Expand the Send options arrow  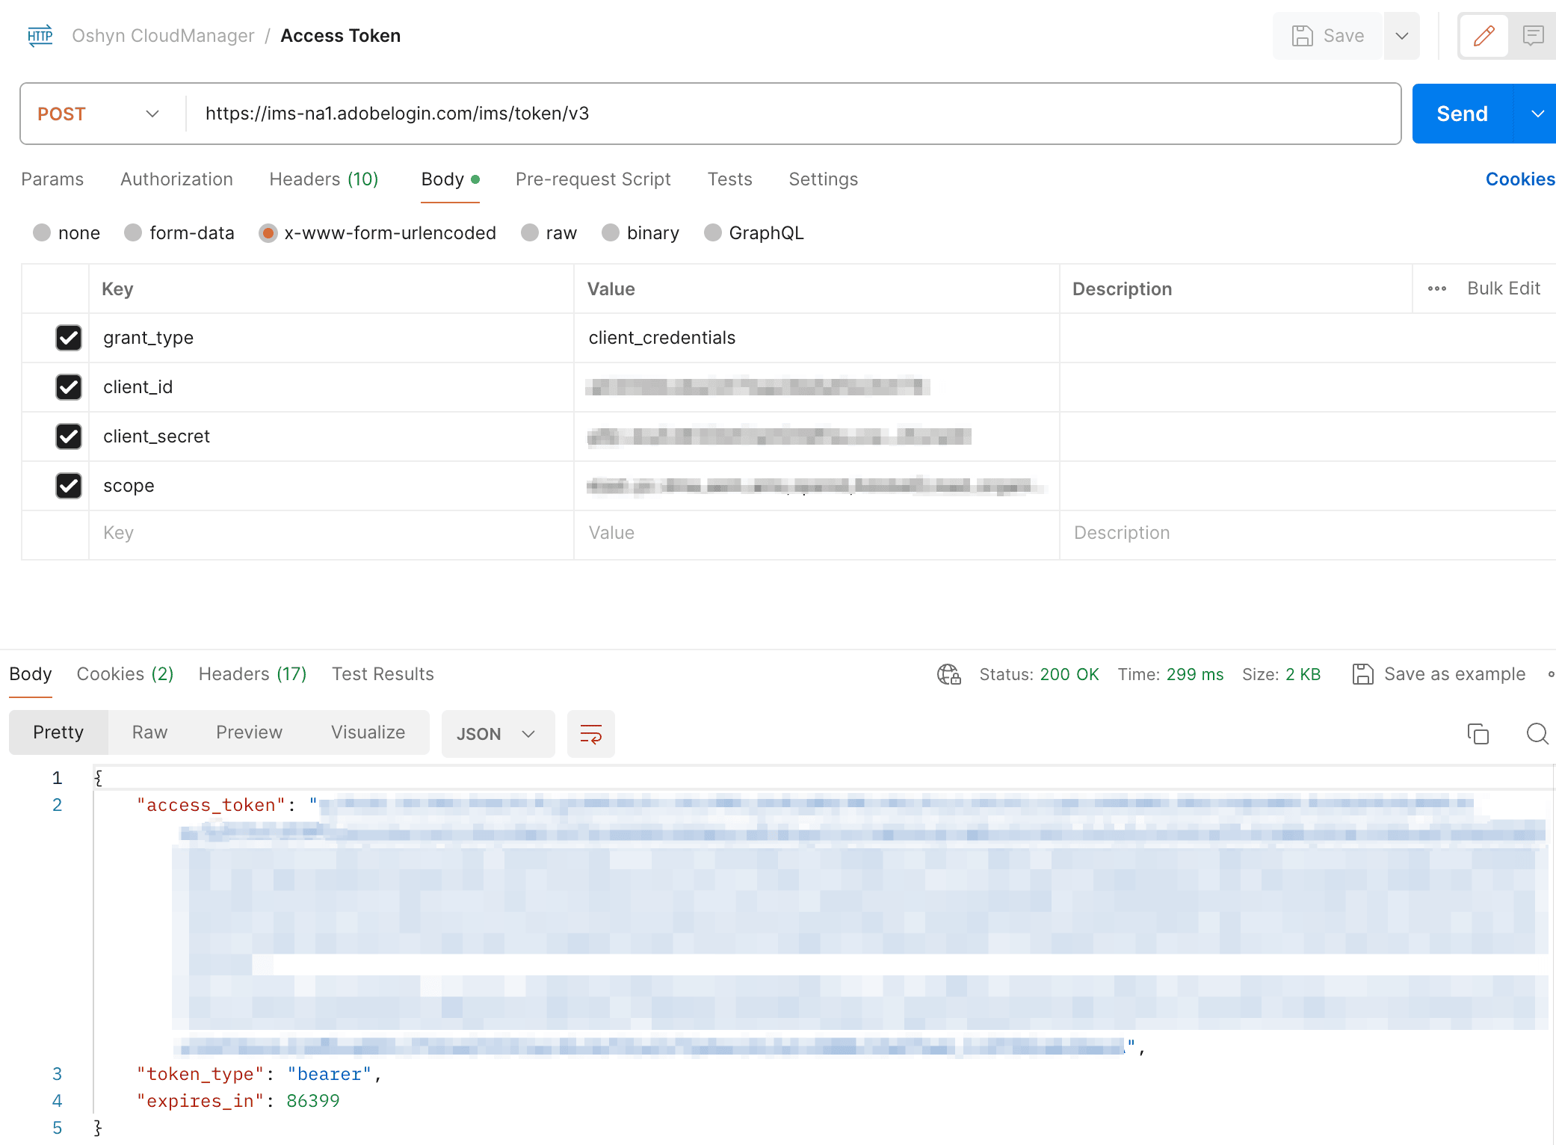(x=1537, y=114)
